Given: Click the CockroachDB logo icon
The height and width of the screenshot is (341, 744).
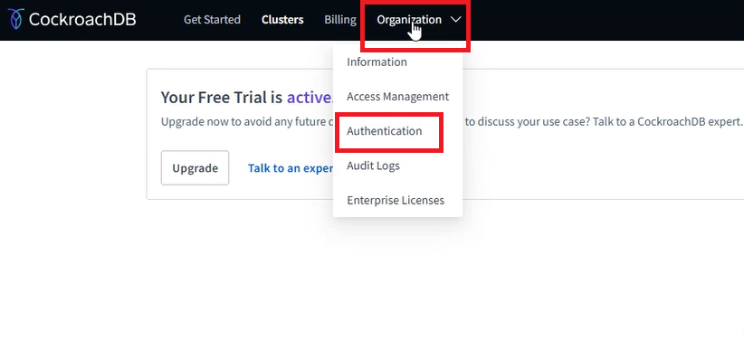Looking at the screenshot, I should pos(15,19).
